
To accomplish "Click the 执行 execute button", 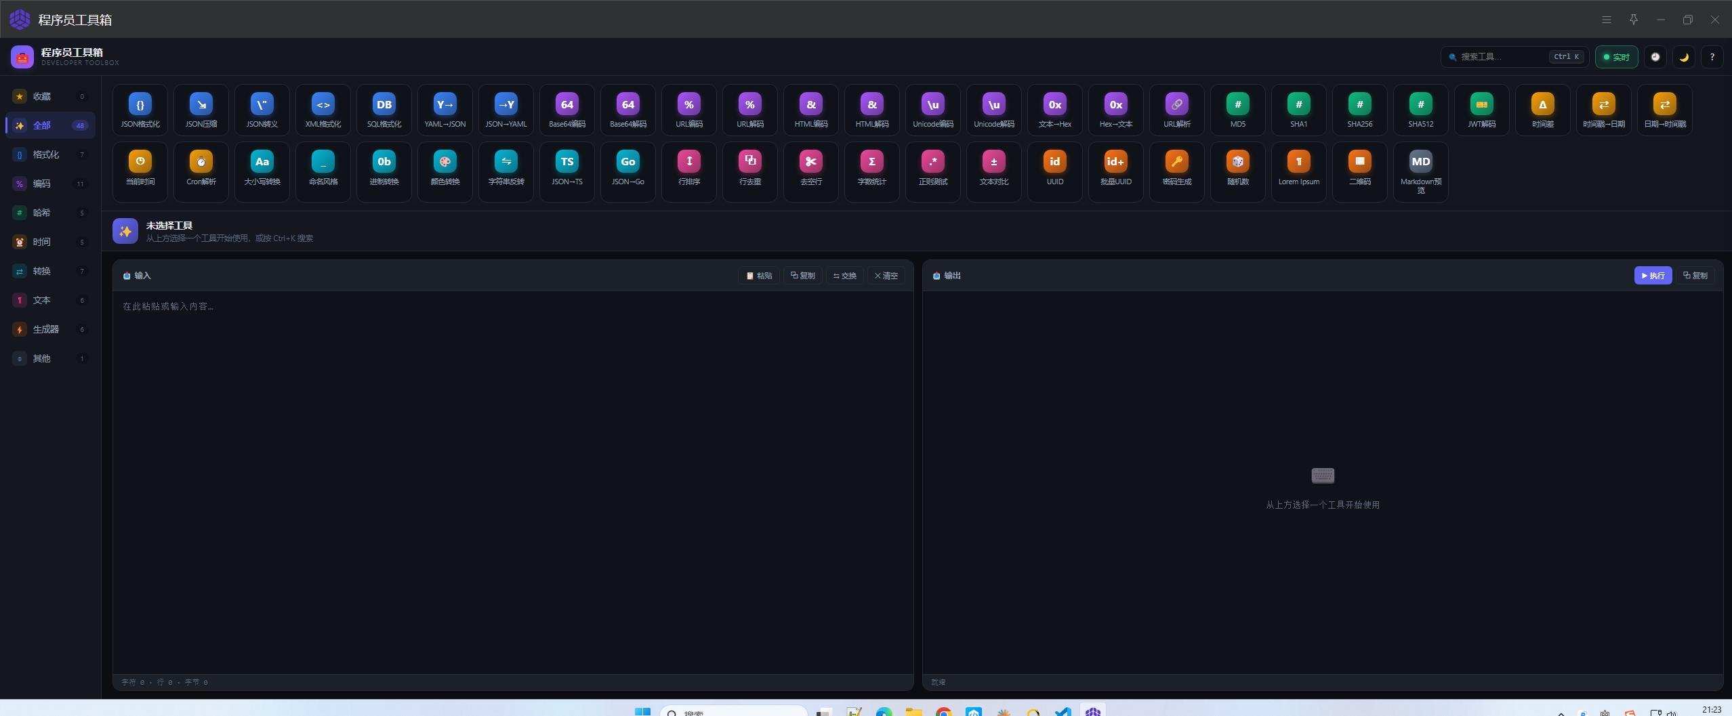I will pyautogui.click(x=1653, y=276).
